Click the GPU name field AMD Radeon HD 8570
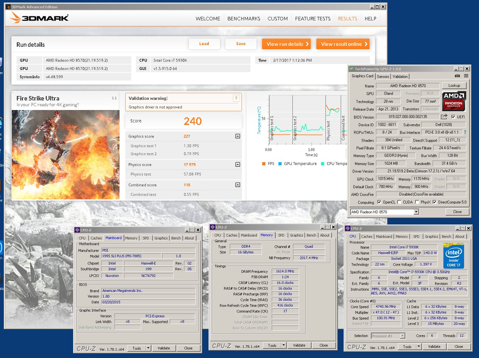Viewport: 479px width, 358px height. pyautogui.click(x=408, y=86)
